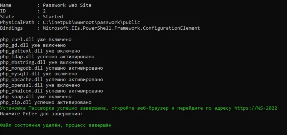287x135 pixels.
Task: Click the php_mysqli.dll output line
Action: pos(39,74)
